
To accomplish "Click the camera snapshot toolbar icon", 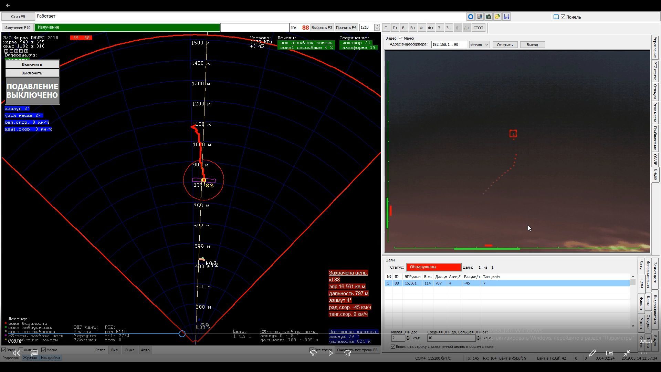I will [488, 17].
